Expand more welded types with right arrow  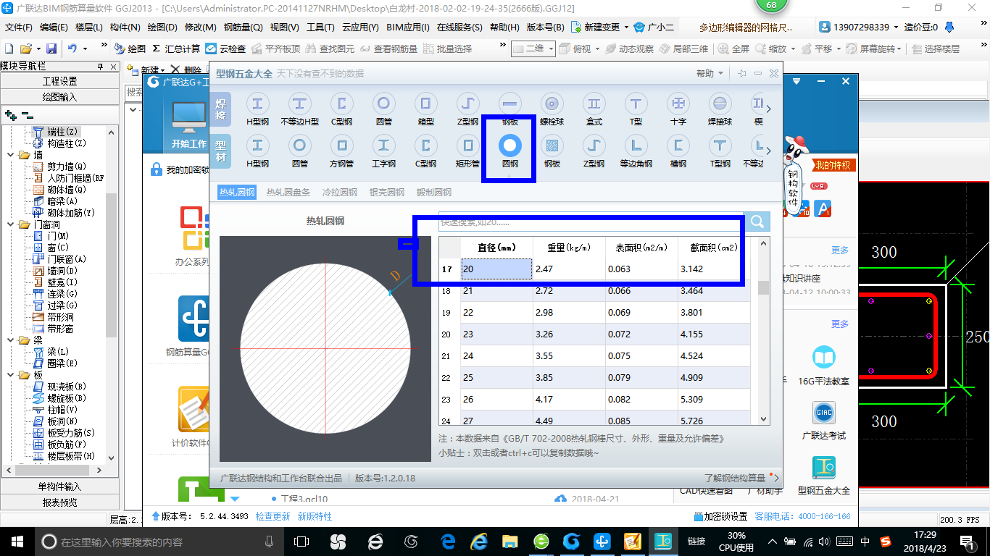(x=769, y=109)
